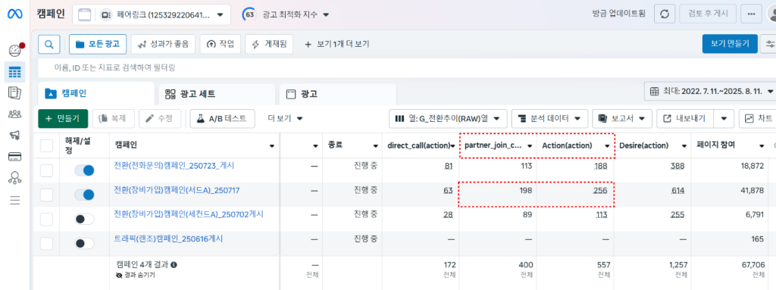Click 보기 1개 더 보기

(x=336, y=44)
